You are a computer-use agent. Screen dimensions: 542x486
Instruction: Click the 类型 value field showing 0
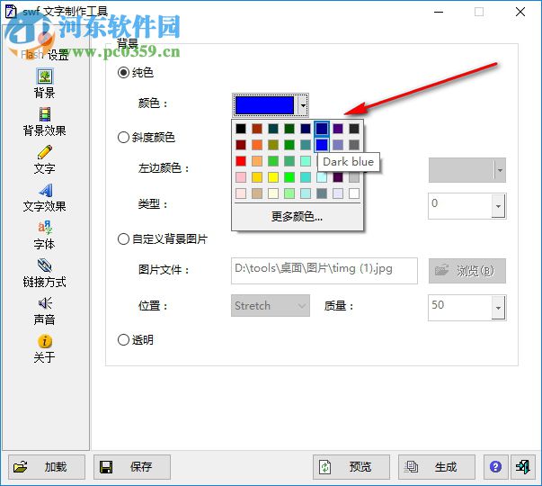[460, 206]
